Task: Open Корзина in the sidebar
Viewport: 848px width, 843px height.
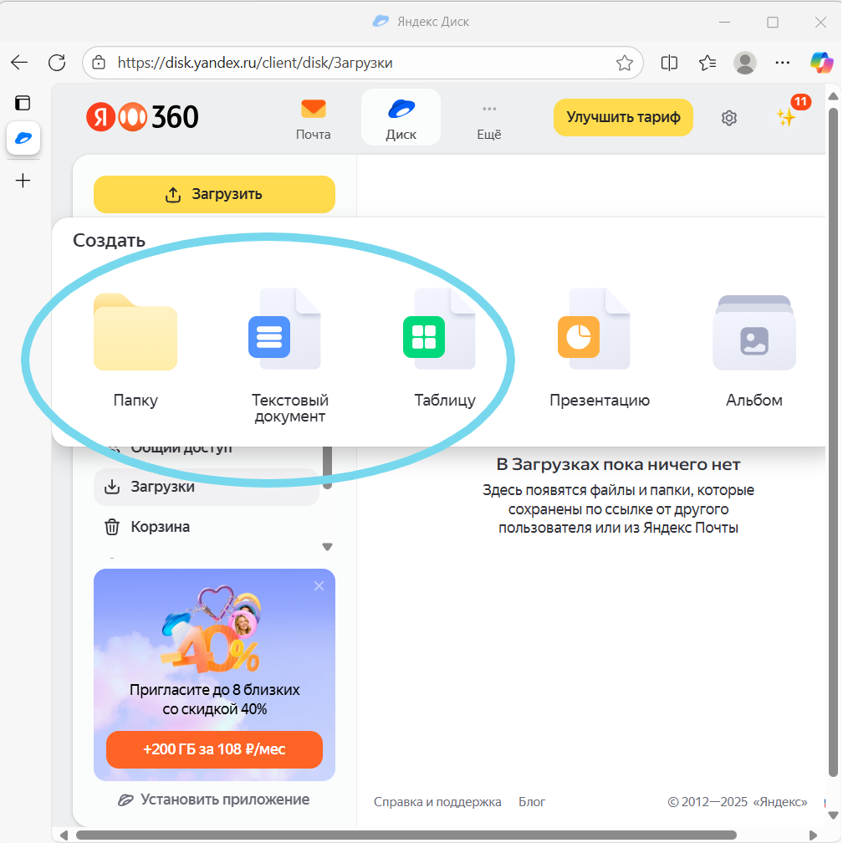Action: (159, 527)
